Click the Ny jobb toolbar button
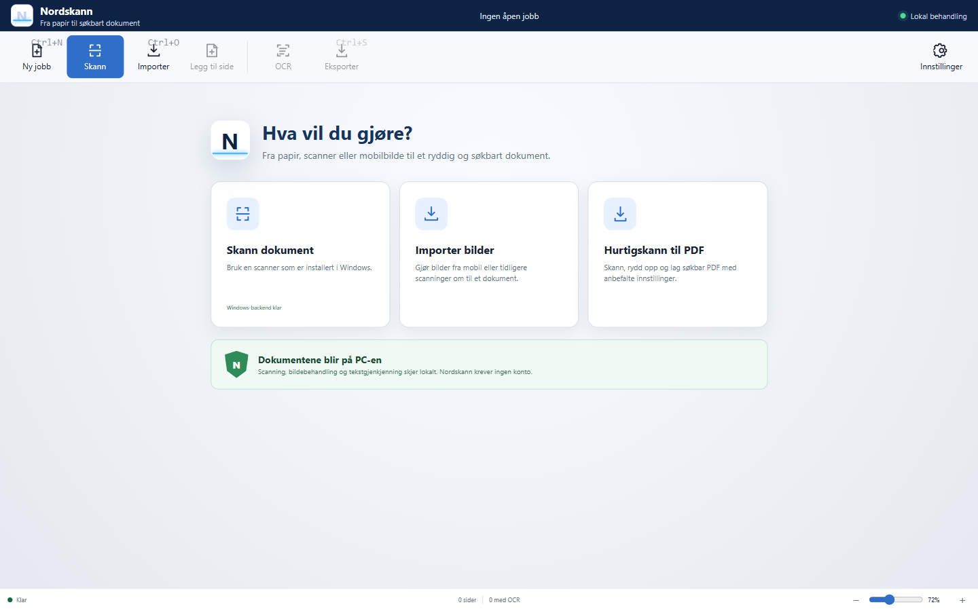This screenshot has width=978, height=611. pos(37,56)
